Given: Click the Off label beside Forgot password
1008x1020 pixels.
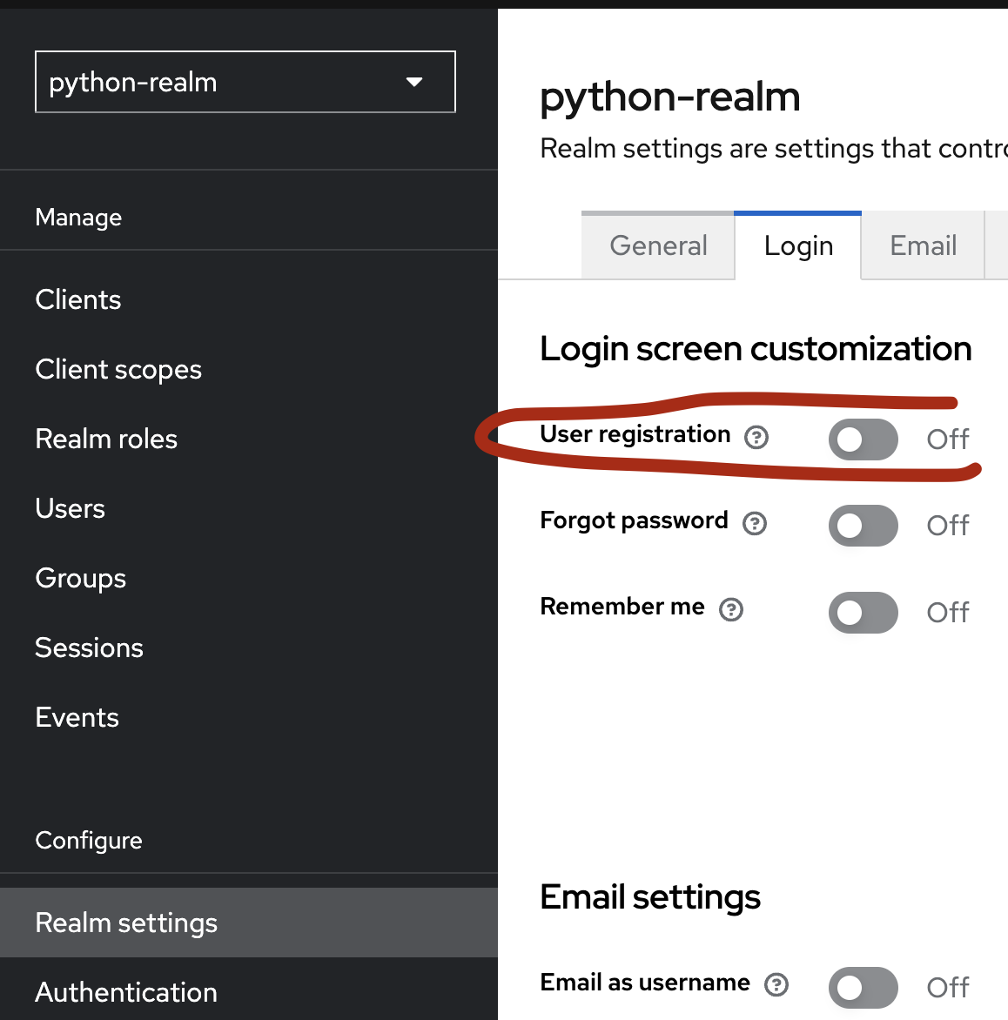Looking at the screenshot, I should (x=947, y=526).
